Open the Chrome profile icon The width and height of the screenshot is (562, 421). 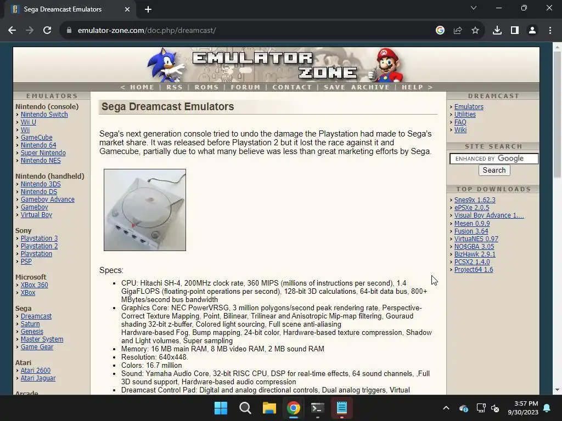pyautogui.click(x=532, y=31)
